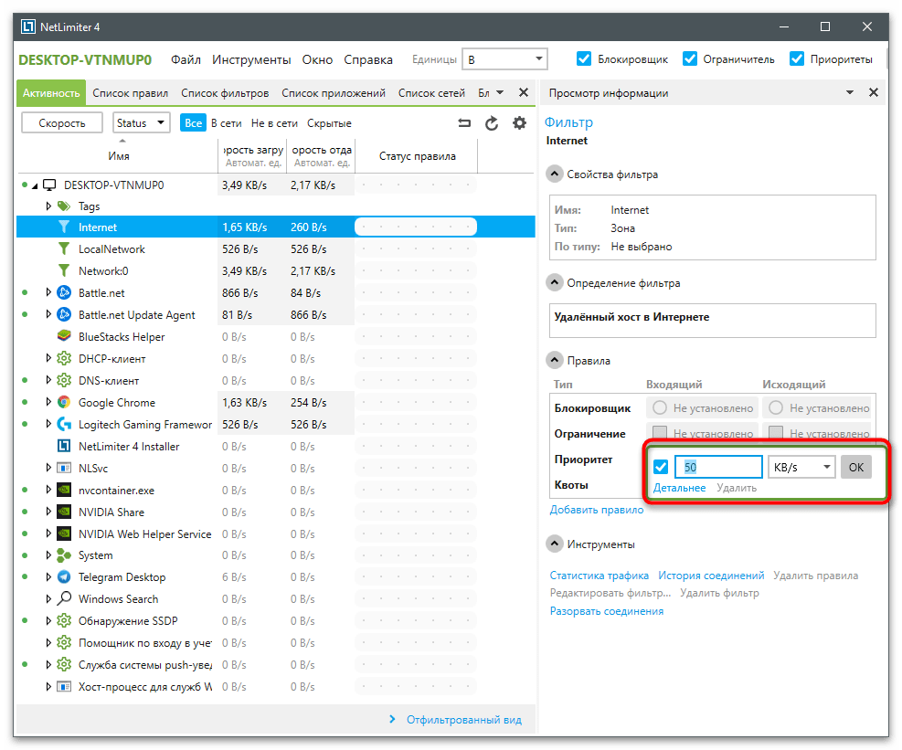Viewport: 902px width, 750px height.
Task: Open the KB/s unit dropdown
Action: tap(801, 467)
